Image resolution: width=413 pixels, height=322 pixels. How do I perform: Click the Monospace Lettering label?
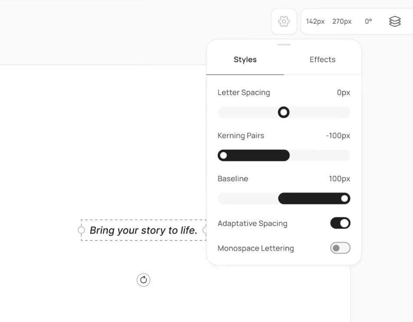click(x=256, y=248)
